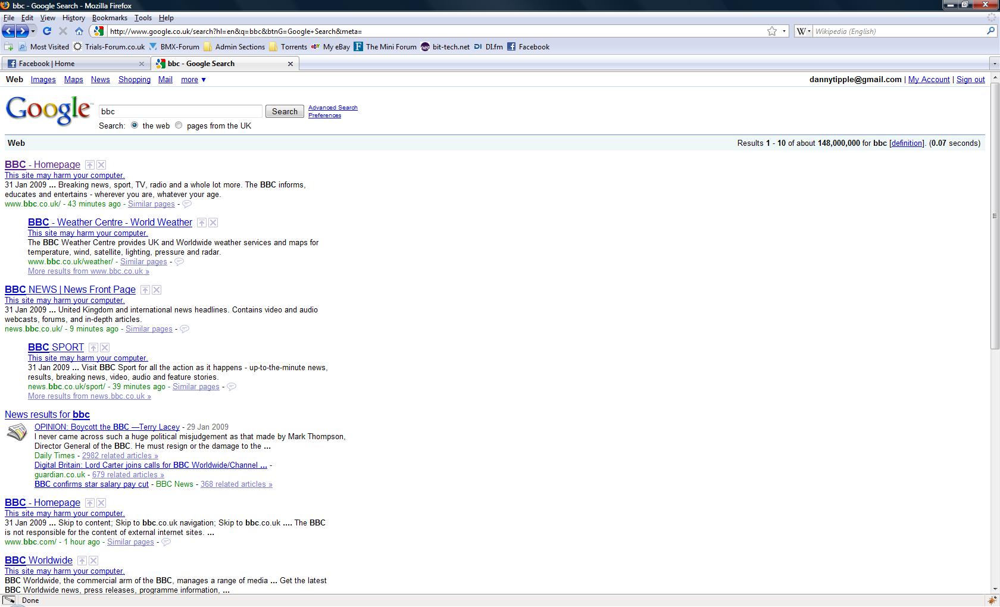Click scrollbar down arrow

point(995,589)
